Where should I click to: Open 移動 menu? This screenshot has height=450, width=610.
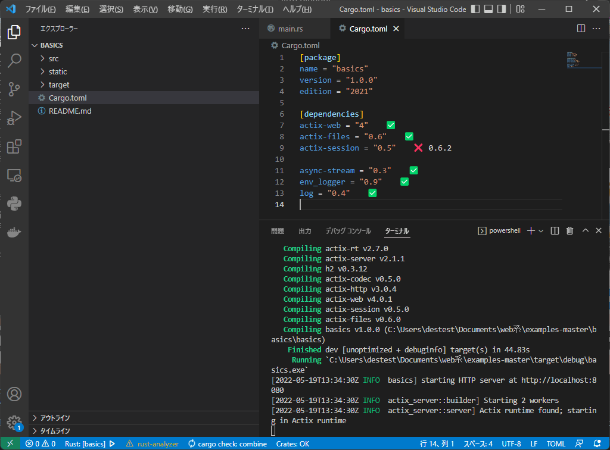pos(180,9)
